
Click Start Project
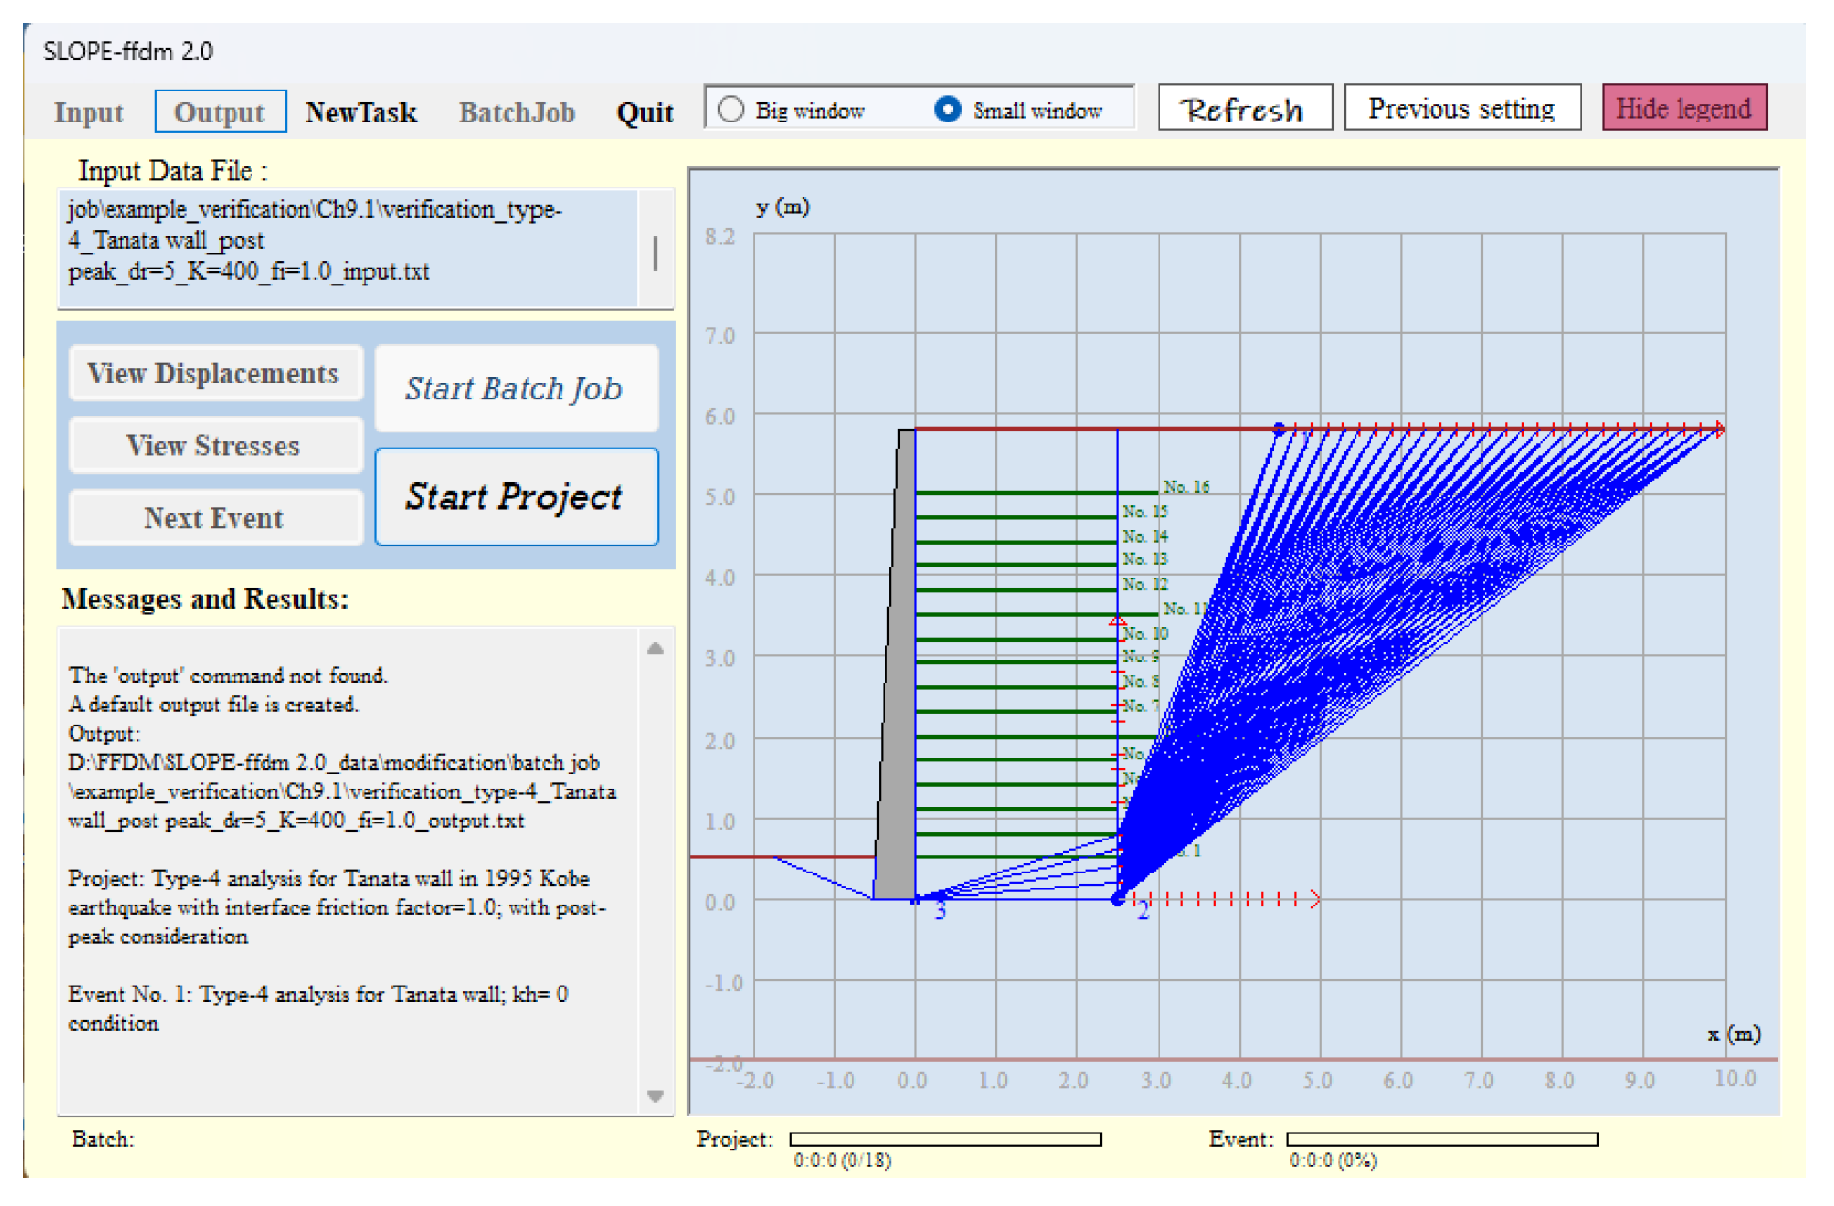(x=514, y=497)
